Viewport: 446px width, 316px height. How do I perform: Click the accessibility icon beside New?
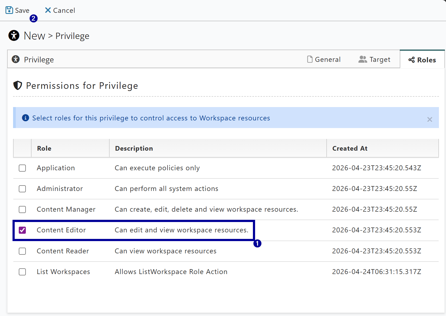(x=14, y=35)
